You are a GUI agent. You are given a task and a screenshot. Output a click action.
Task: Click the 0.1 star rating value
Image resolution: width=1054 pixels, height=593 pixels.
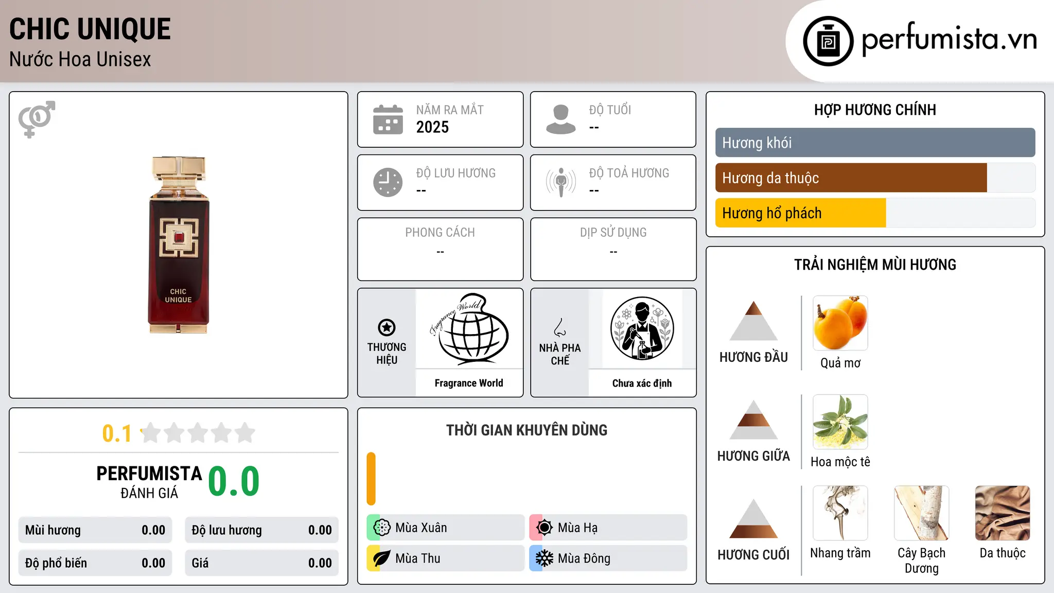tap(117, 433)
